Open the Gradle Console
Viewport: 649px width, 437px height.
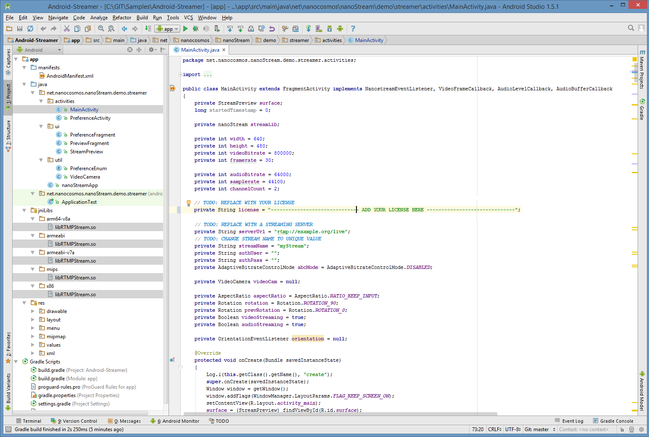point(613,421)
